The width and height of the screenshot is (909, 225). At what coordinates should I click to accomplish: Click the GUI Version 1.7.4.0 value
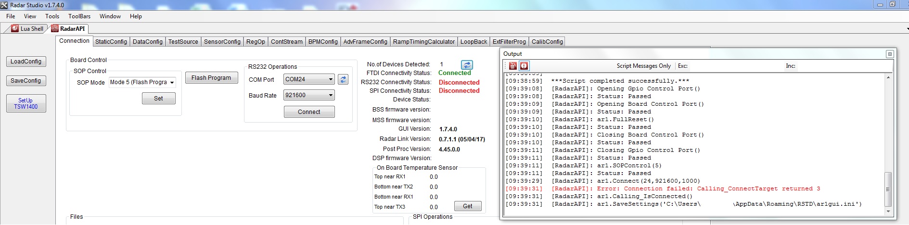[448, 129]
